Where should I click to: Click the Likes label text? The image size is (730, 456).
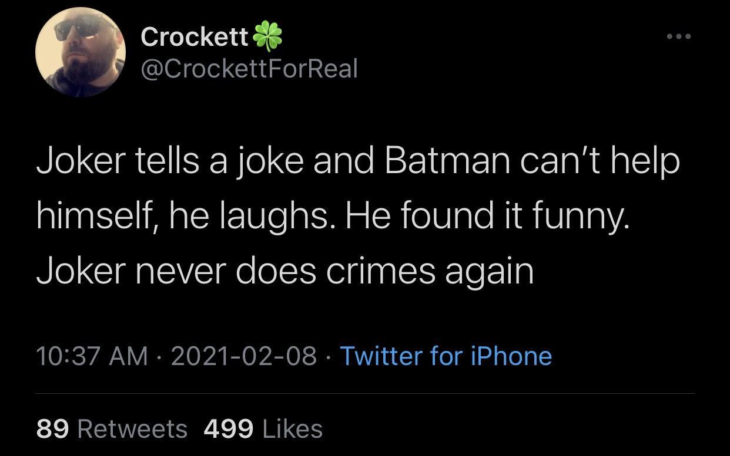(292, 429)
